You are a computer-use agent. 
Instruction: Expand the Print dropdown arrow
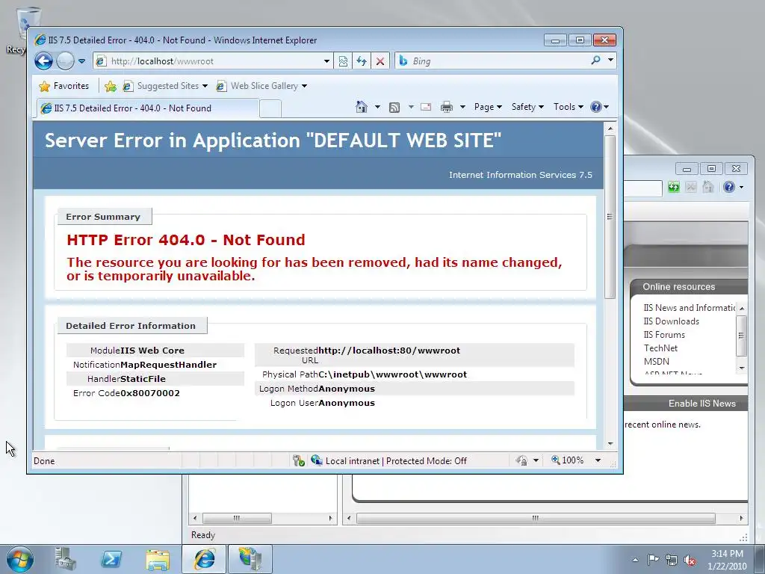(462, 107)
